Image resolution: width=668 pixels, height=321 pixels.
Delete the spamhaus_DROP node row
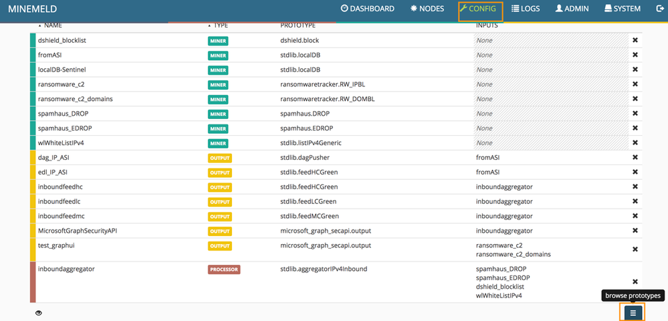pos(635,114)
